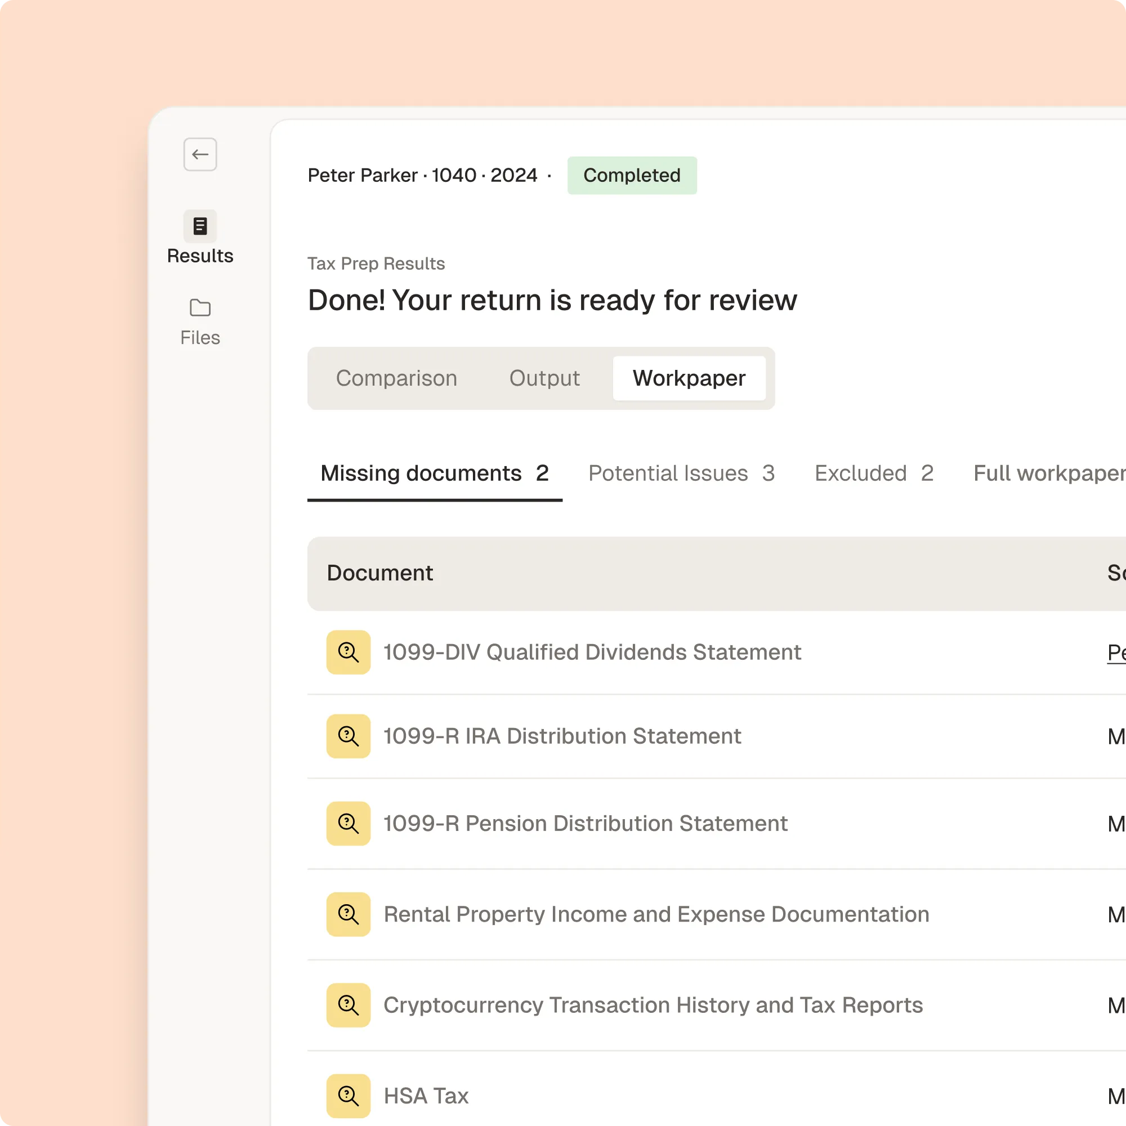
Task: Click the back arrow button
Action: point(200,154)
